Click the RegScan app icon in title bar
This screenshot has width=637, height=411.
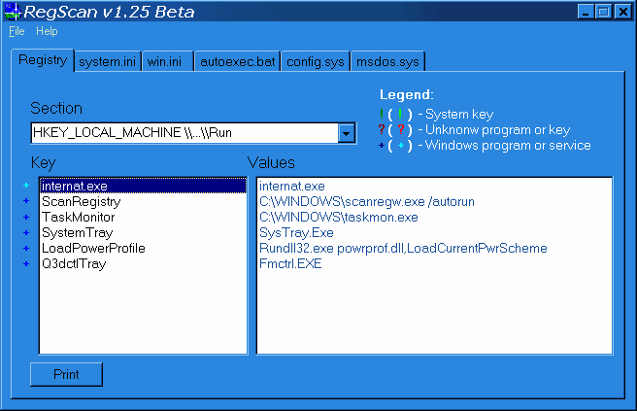pyautogui.click(x=13, y=12)
